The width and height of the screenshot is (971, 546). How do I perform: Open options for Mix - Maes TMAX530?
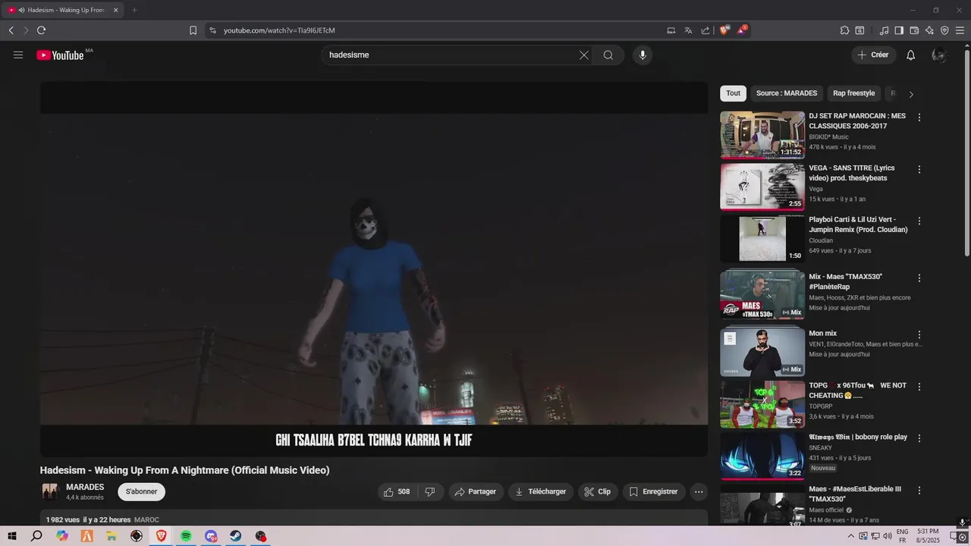coord(919,278)
